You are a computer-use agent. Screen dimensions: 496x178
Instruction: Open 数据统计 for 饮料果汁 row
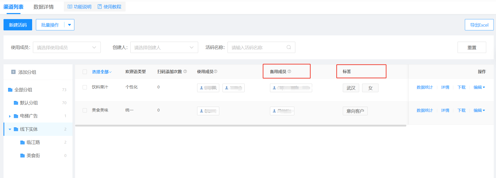(x=425, y=87)
